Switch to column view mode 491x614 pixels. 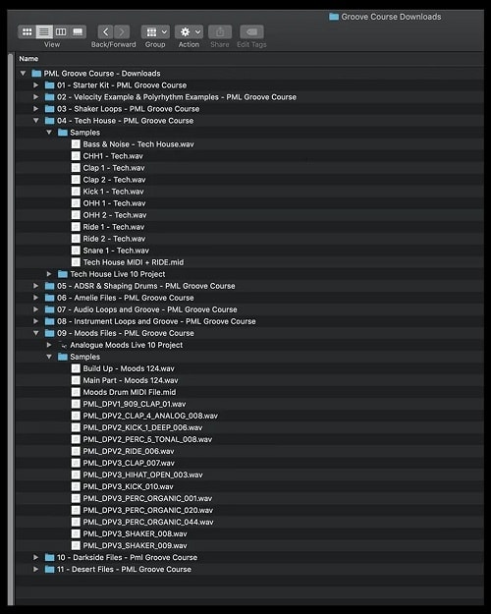click(x=61, y=31)
